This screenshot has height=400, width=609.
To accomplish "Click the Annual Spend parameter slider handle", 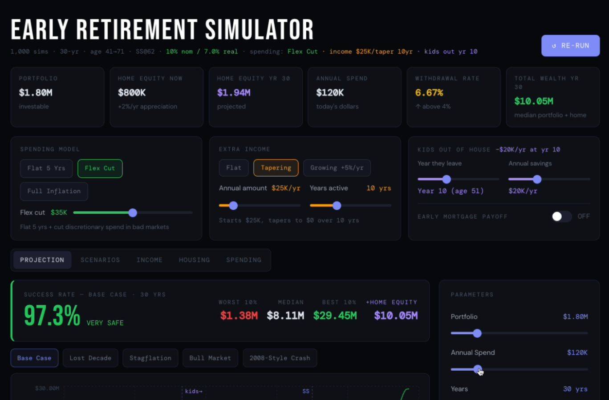I will pos(478,369).
